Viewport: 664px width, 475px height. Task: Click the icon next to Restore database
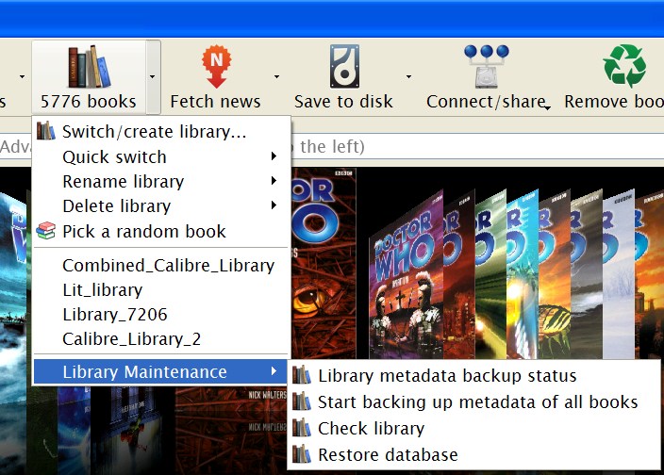[x=302, y=454]
